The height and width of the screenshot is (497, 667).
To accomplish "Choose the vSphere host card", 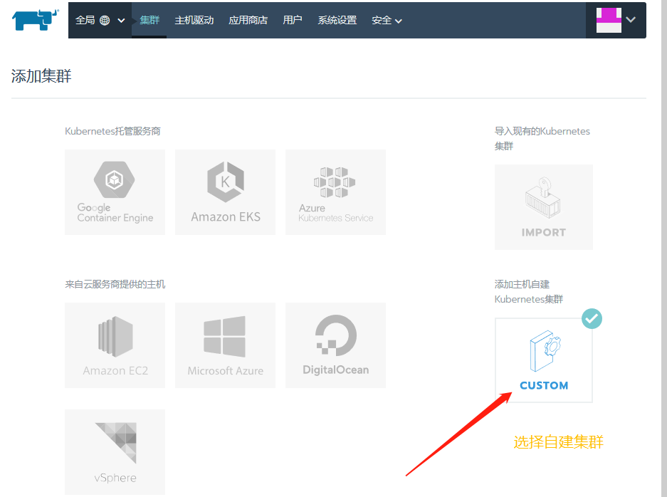I will pos(115,452).
